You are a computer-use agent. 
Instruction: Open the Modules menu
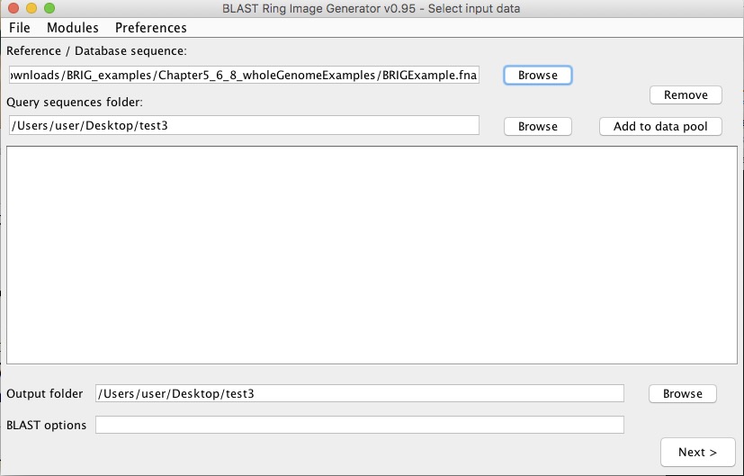(73, 28)
